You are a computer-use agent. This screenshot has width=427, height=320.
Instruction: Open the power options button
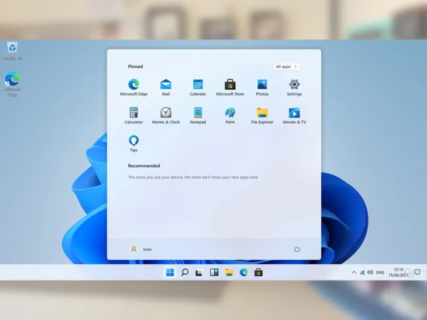tap(297, 249)
